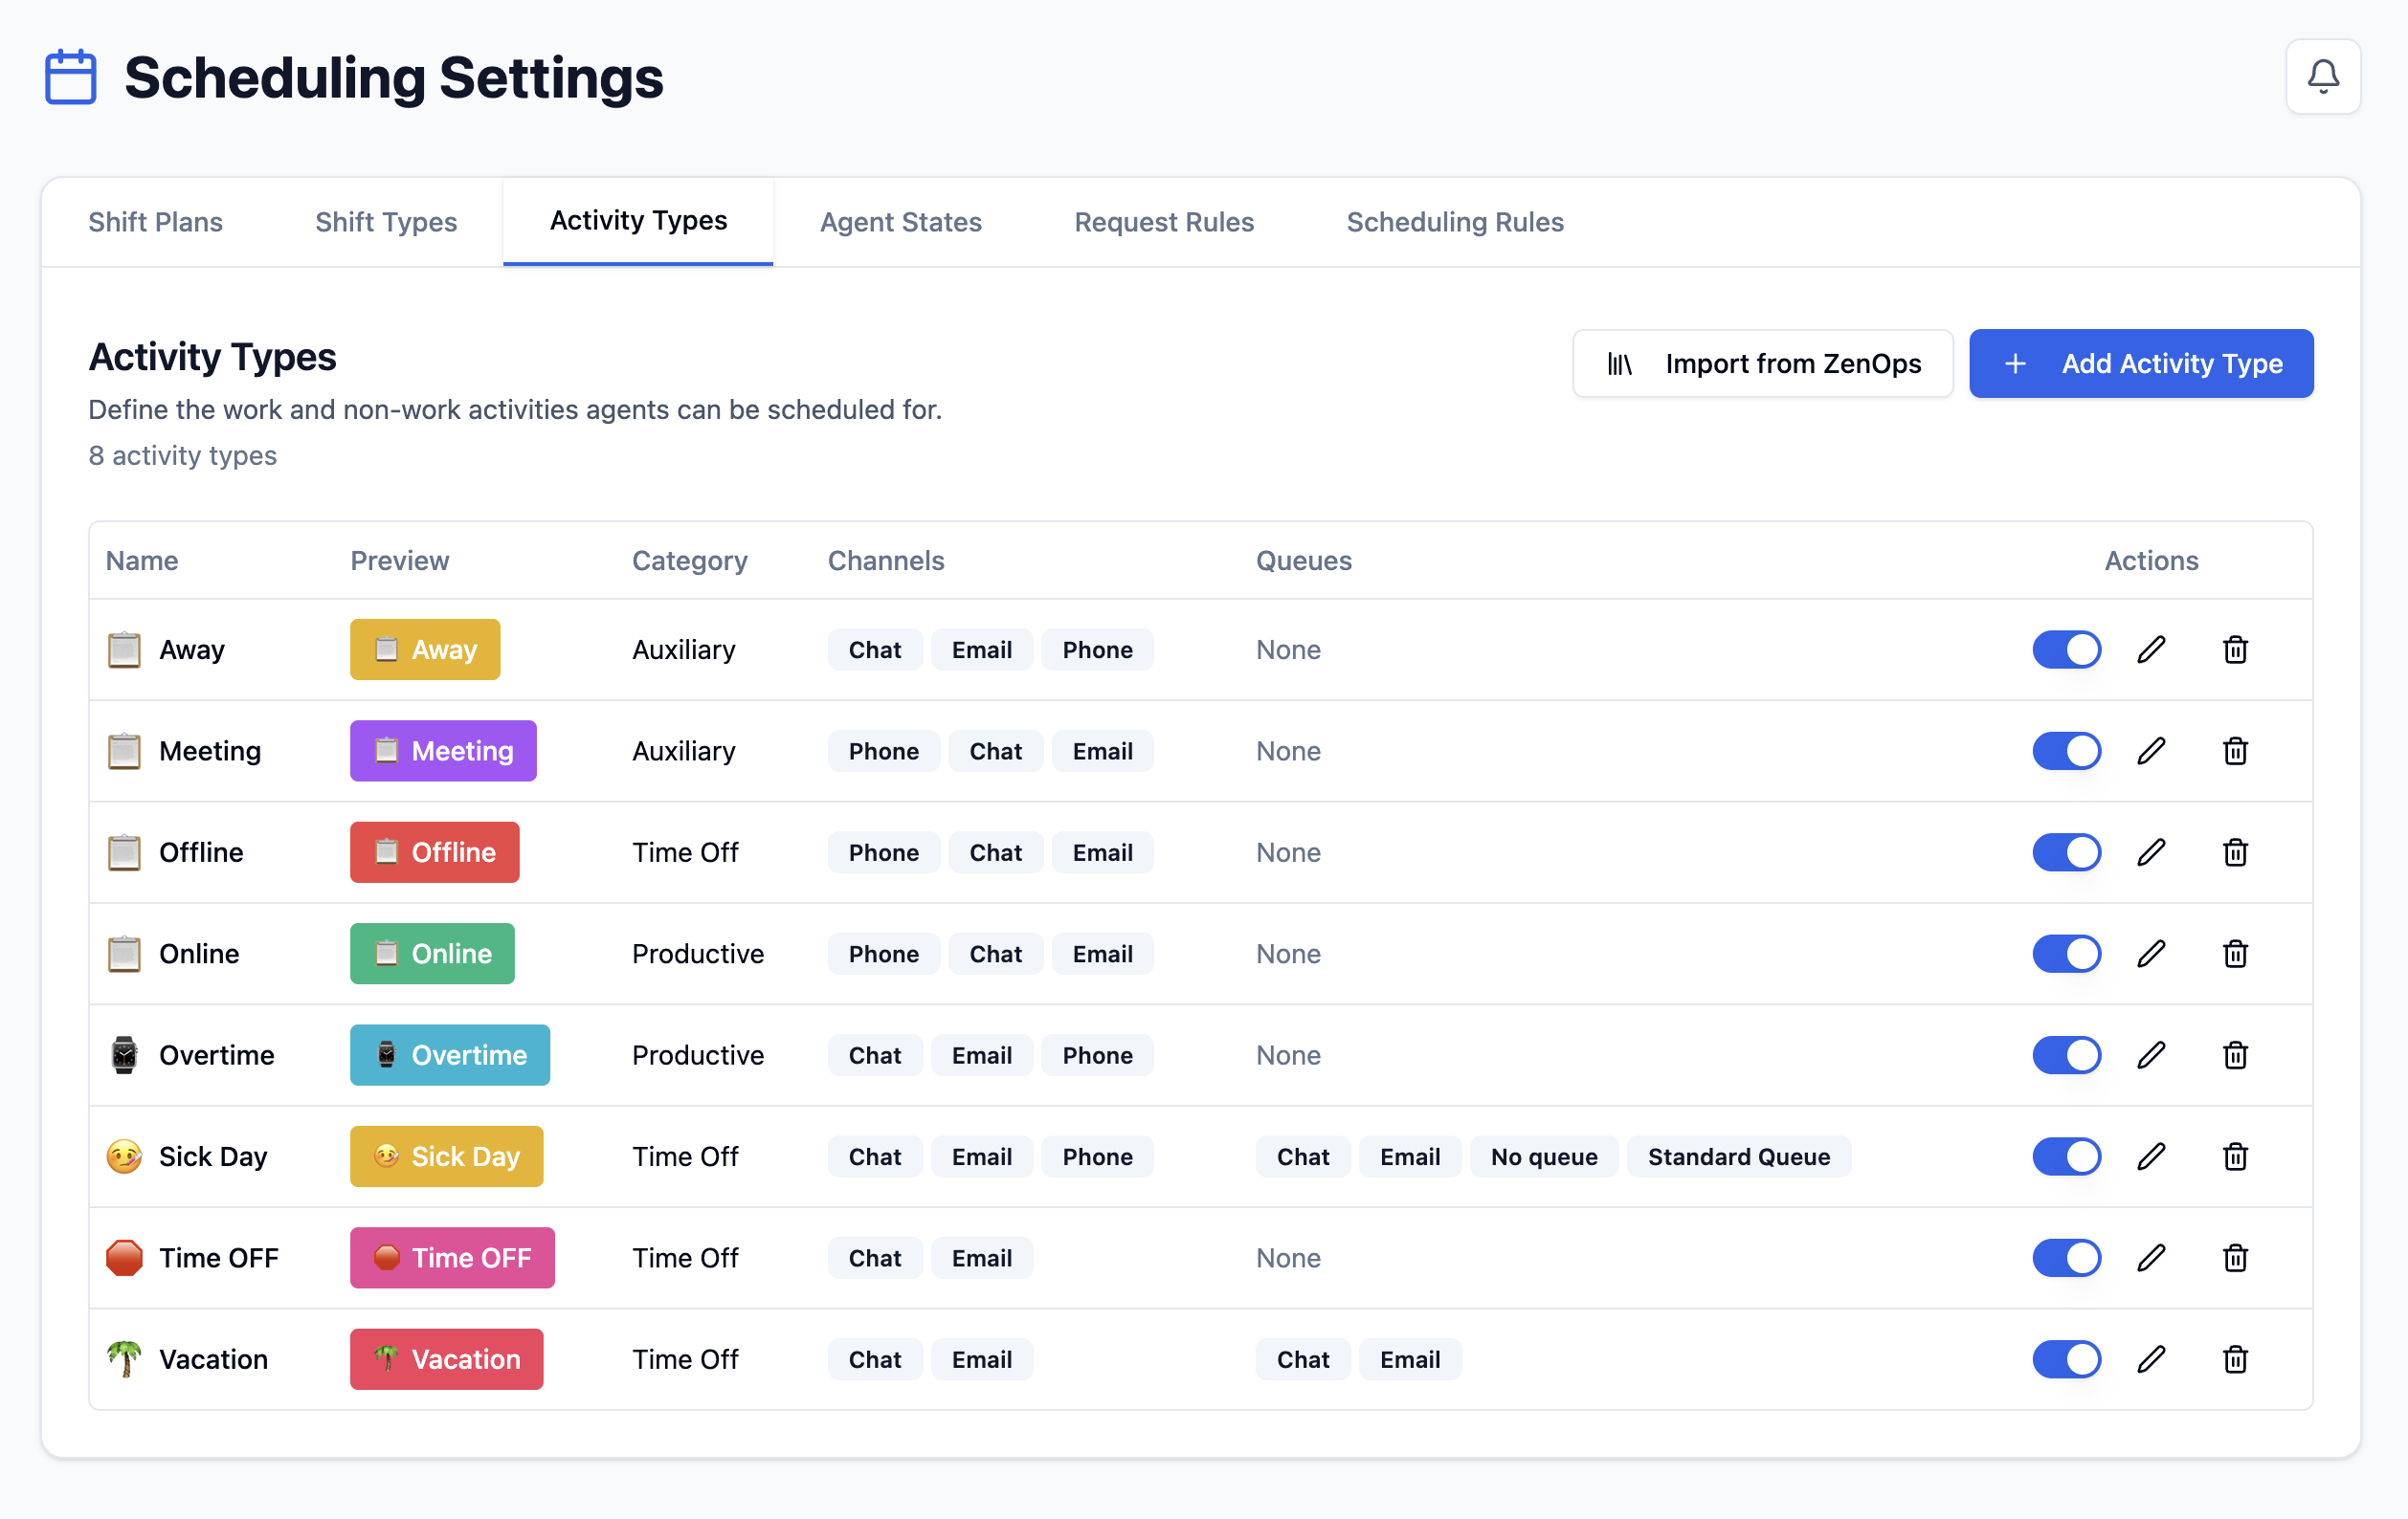The height and width of the screenshot is (1519, 2408).
Task: Delete the Meeting activity type
Action: point(2235,751)
